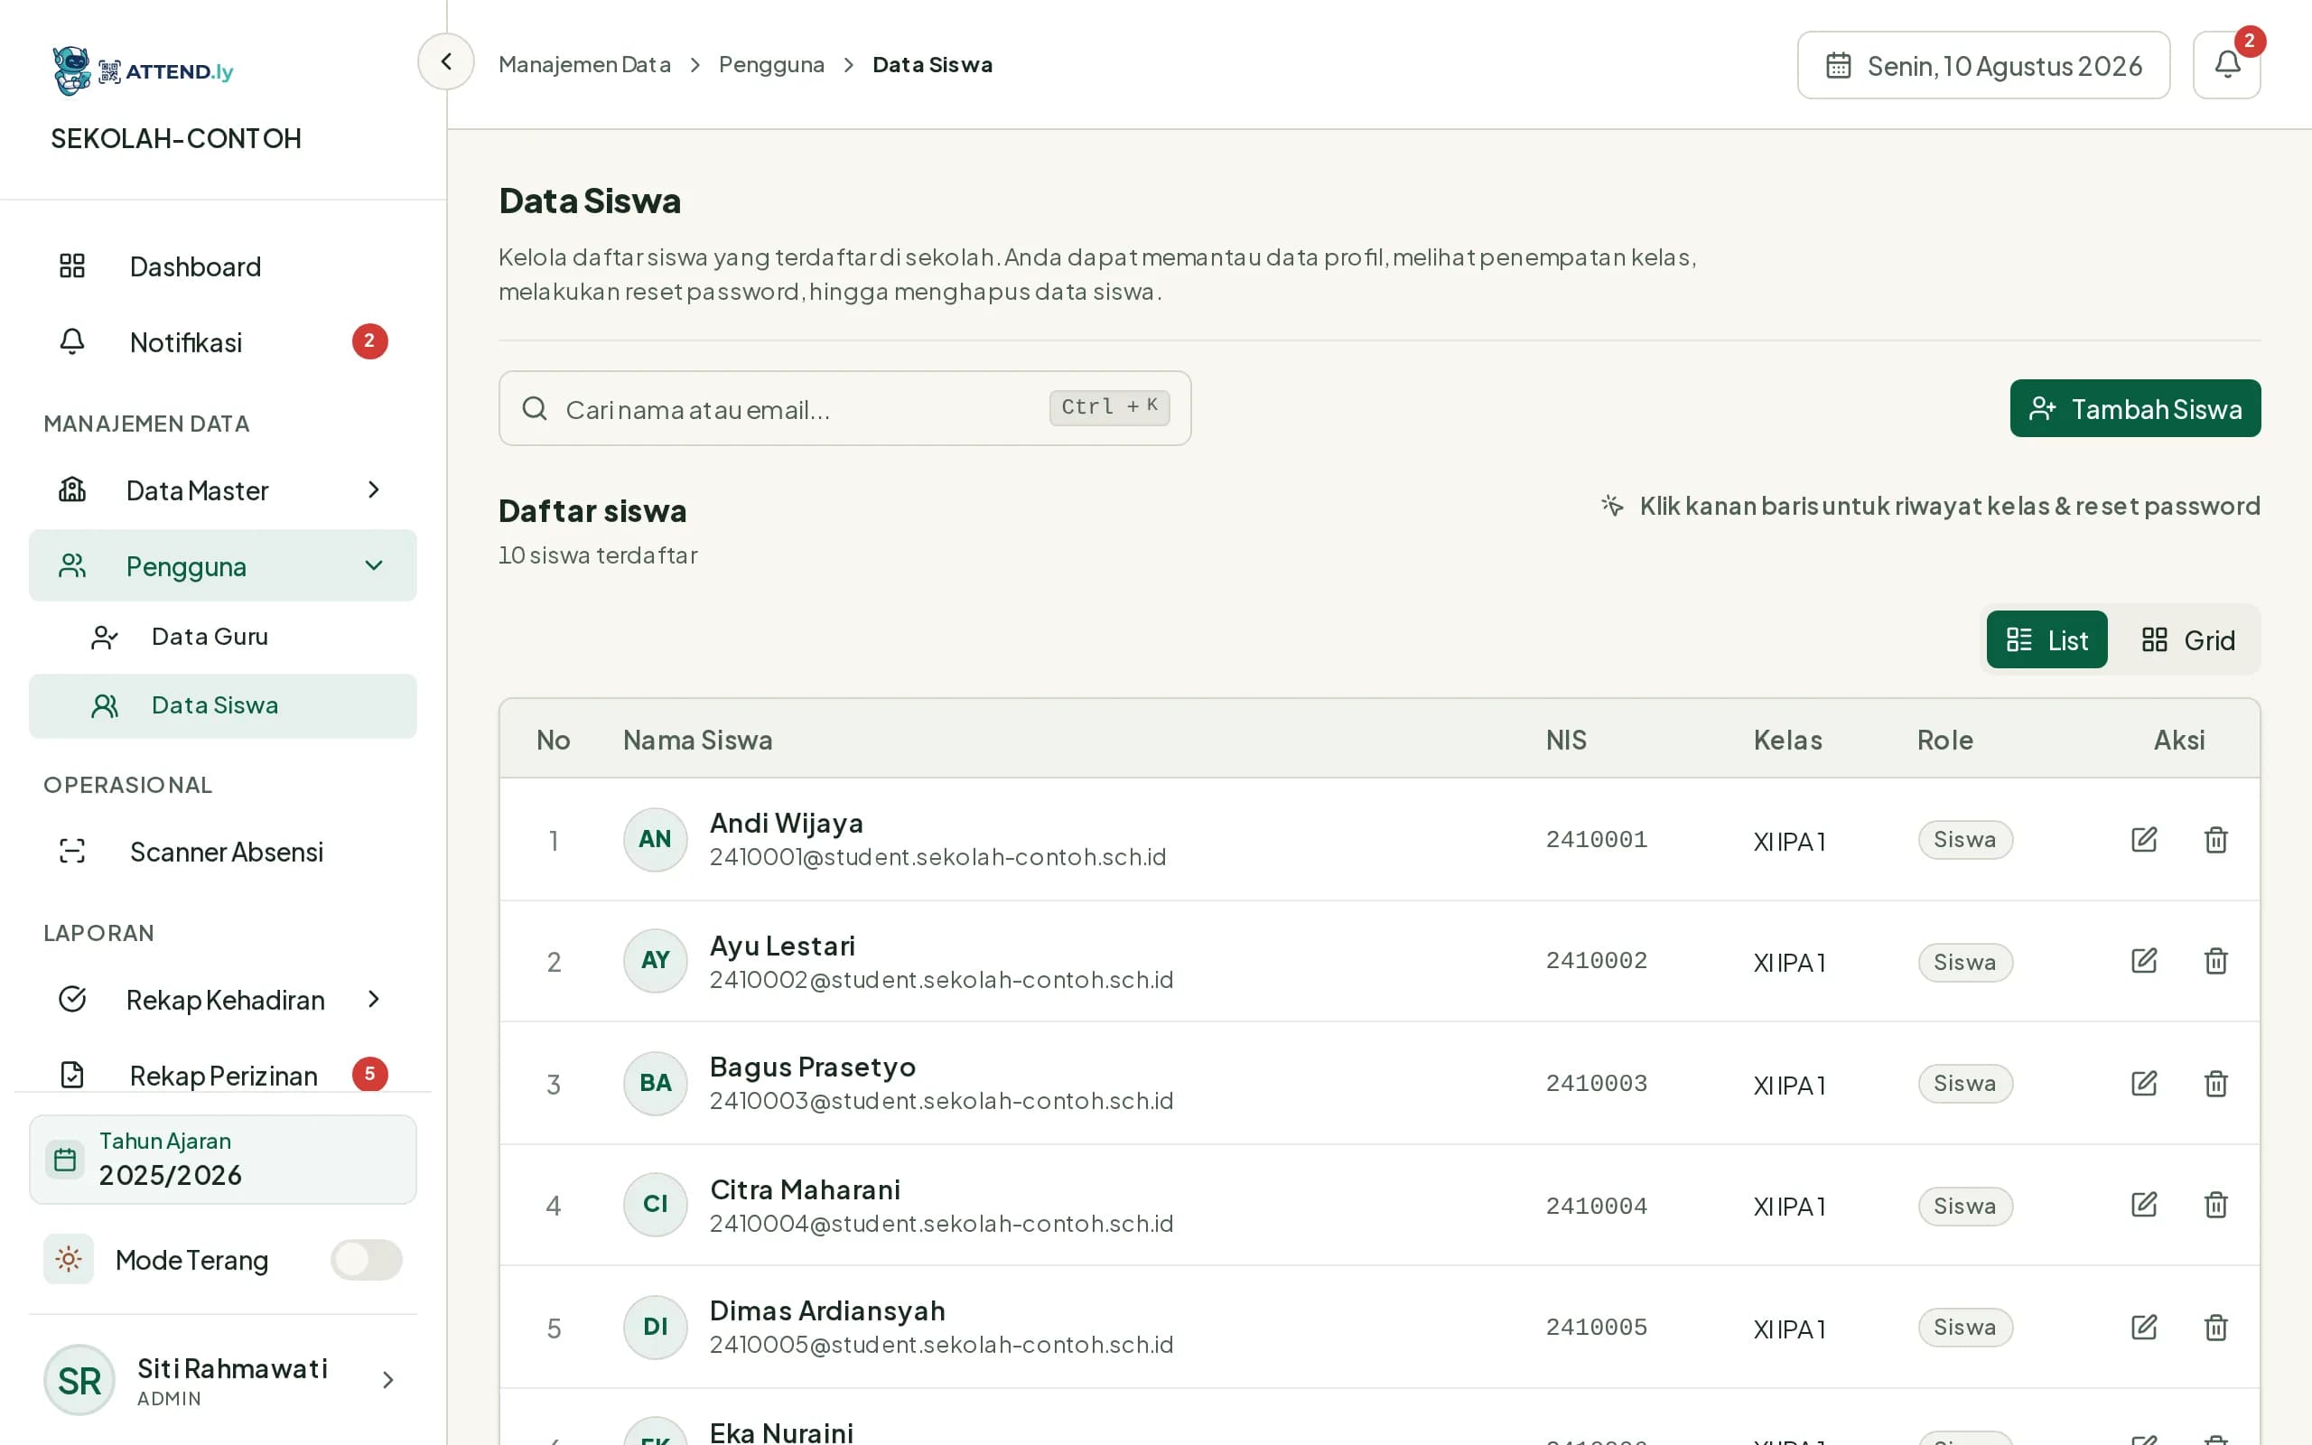
Task: Click the edit icon for Bagus Prasetyo
Action: coord(2144,1083)
